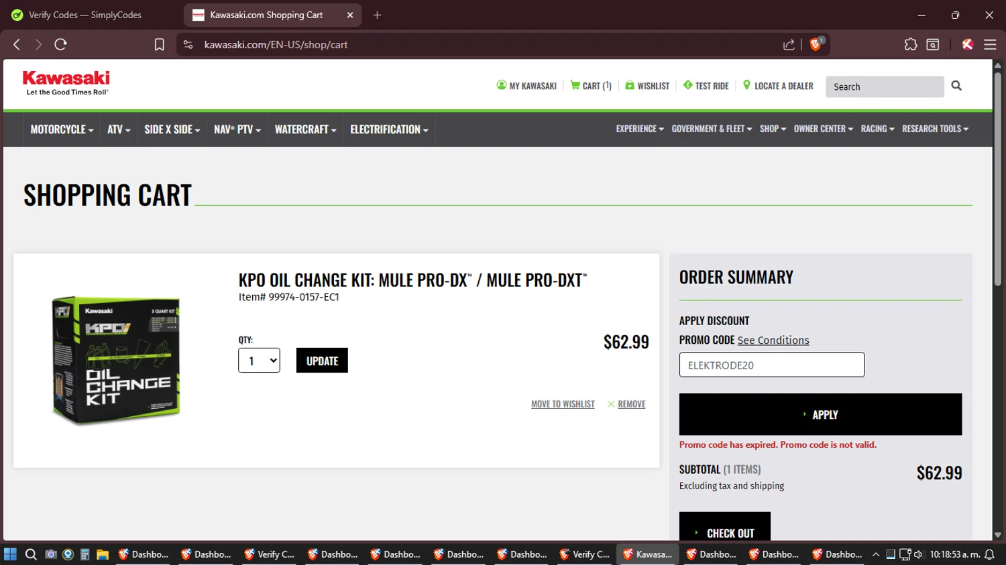Expand the Motorcycle menu

[x=62, y=129]
